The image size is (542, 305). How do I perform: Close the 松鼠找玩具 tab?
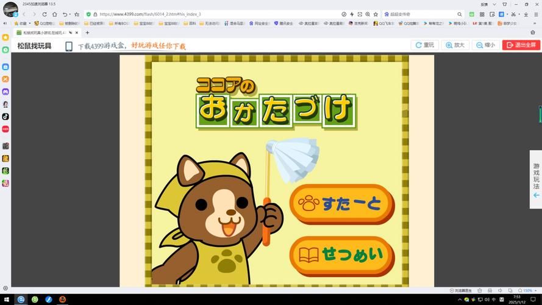click(77, 32)
